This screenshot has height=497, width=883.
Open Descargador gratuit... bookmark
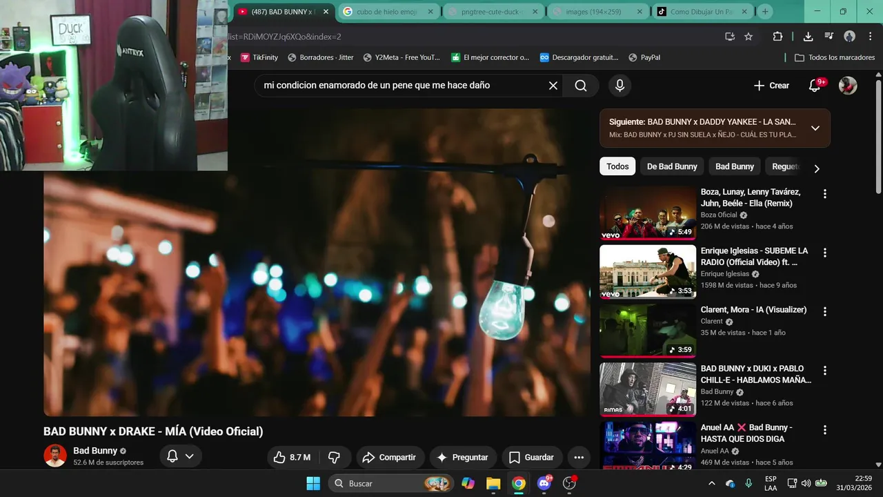pyautogui.click(x=579, y=57)
